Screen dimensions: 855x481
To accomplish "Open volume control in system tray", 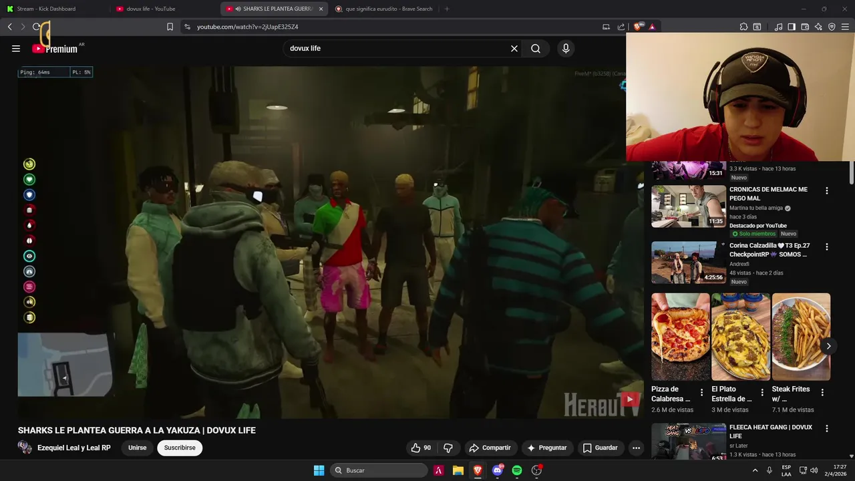I will [814, 470].
